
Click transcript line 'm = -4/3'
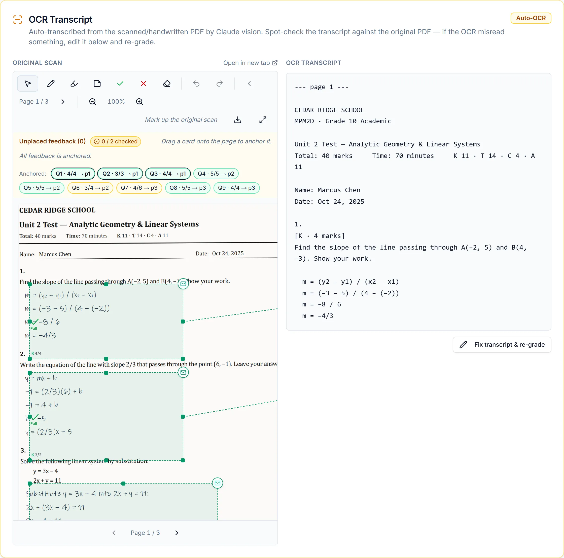click(318, 316)
